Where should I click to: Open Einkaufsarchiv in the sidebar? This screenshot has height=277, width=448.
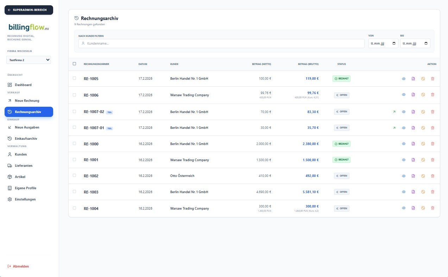coord(26,139)
